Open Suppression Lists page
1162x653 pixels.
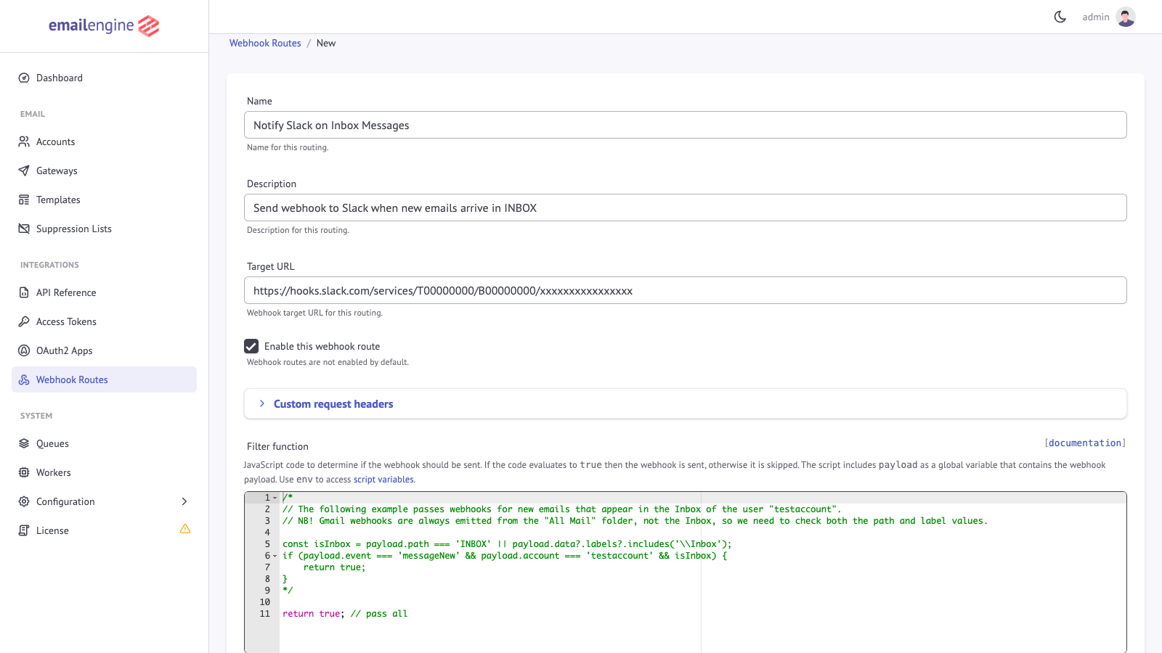click(104, 229)
